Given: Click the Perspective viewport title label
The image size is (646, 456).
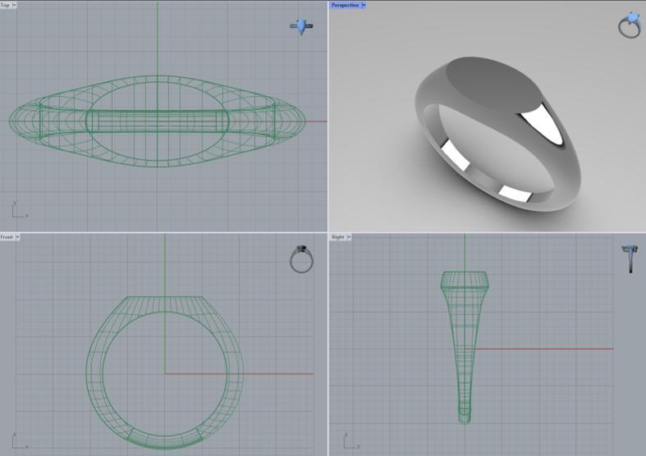Looking at the screenshot, I should coord(345,5).
